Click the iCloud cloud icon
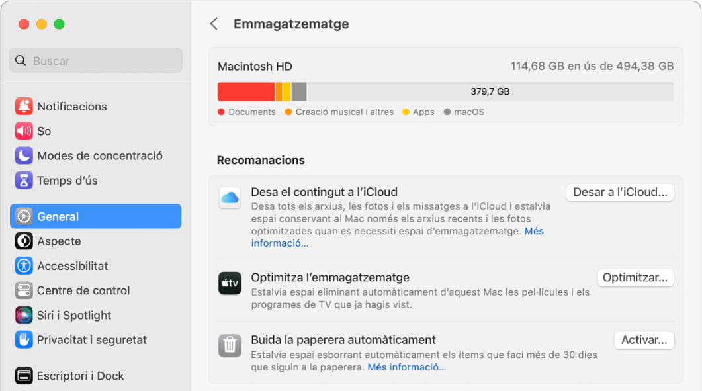 (230, 196)
